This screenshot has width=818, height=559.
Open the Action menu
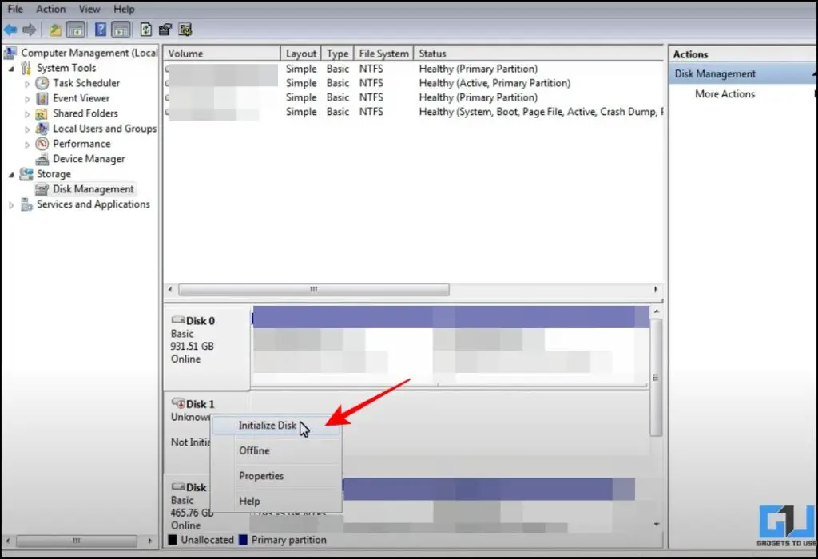[x=50, y=9]
